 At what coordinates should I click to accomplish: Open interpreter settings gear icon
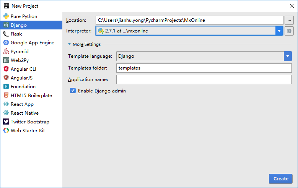(289, 31)
